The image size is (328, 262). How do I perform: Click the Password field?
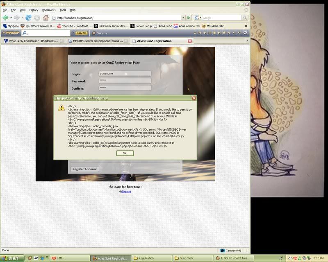point(125,81)
